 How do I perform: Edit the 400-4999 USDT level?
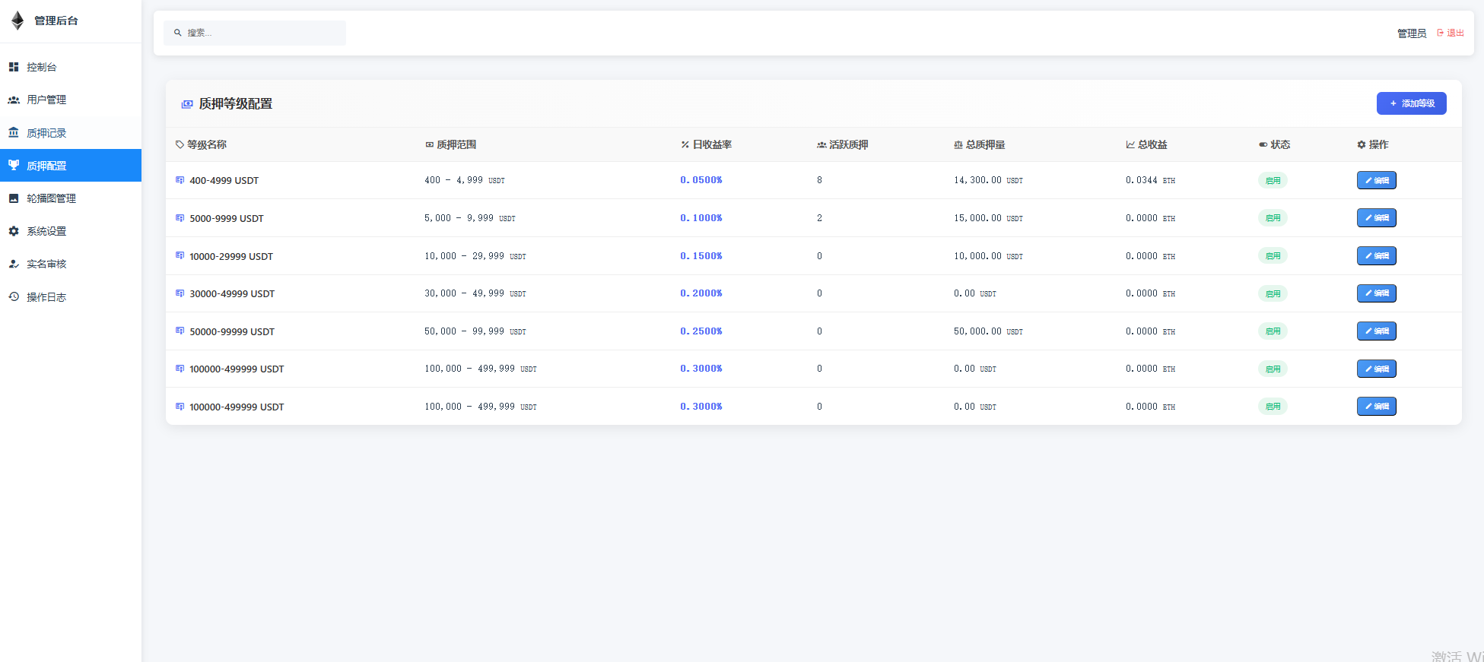[1376, 180]
